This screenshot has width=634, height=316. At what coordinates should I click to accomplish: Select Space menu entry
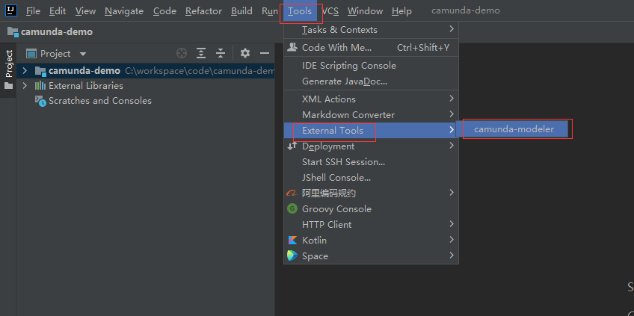[x=371, y=255]
